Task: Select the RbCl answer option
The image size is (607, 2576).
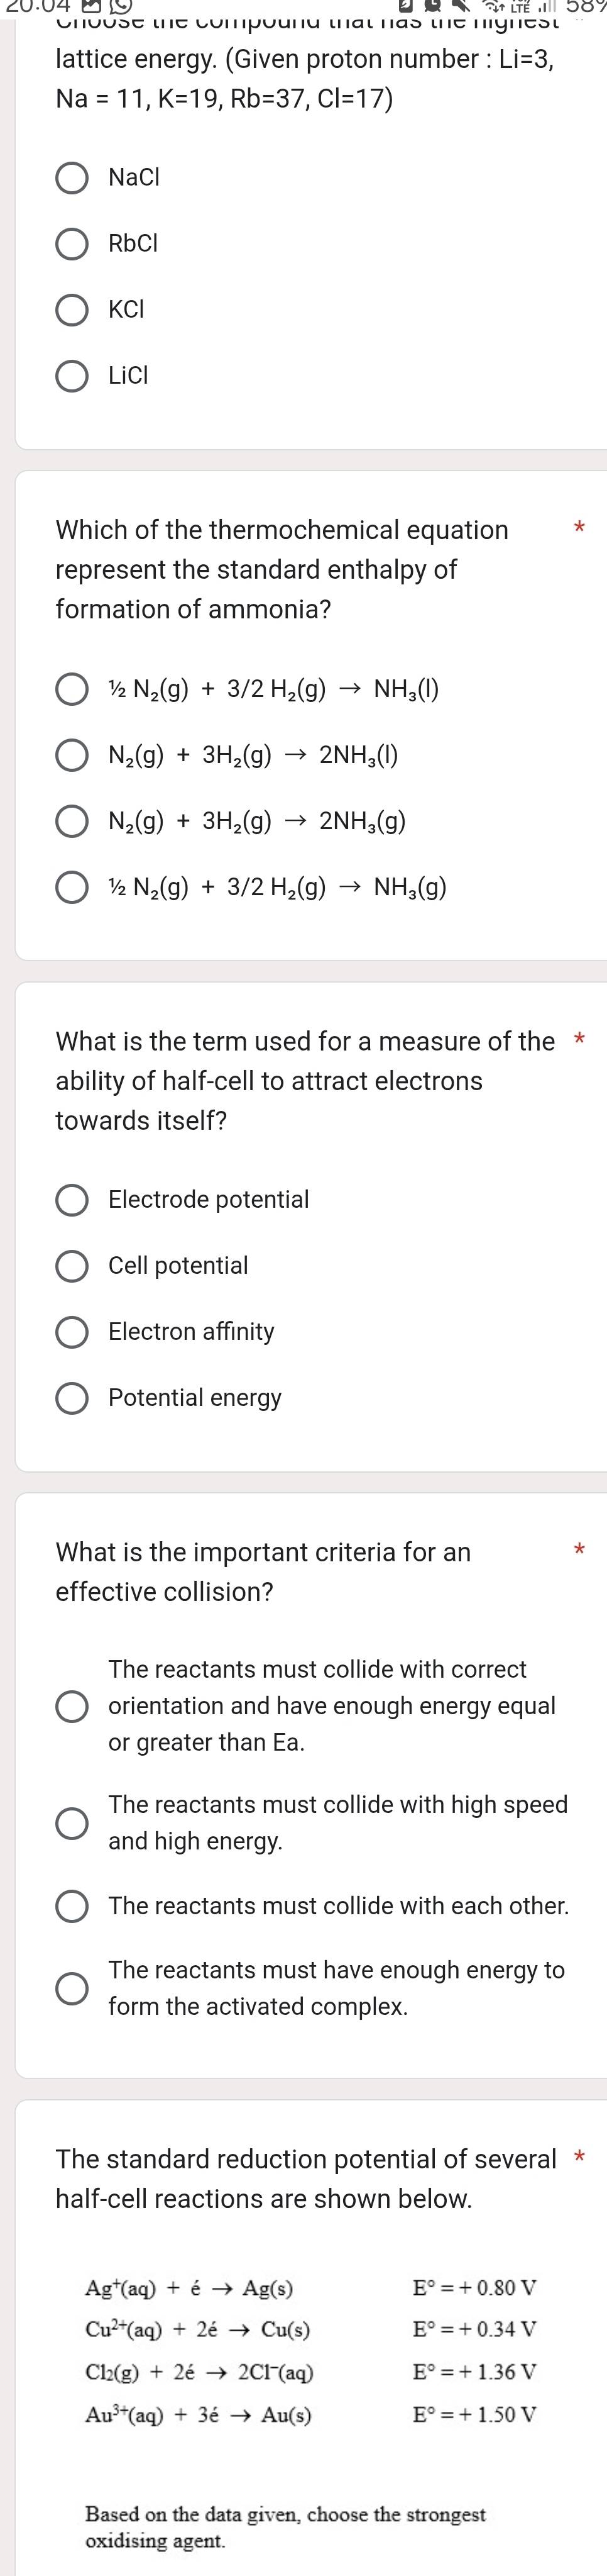Action: 72,243
